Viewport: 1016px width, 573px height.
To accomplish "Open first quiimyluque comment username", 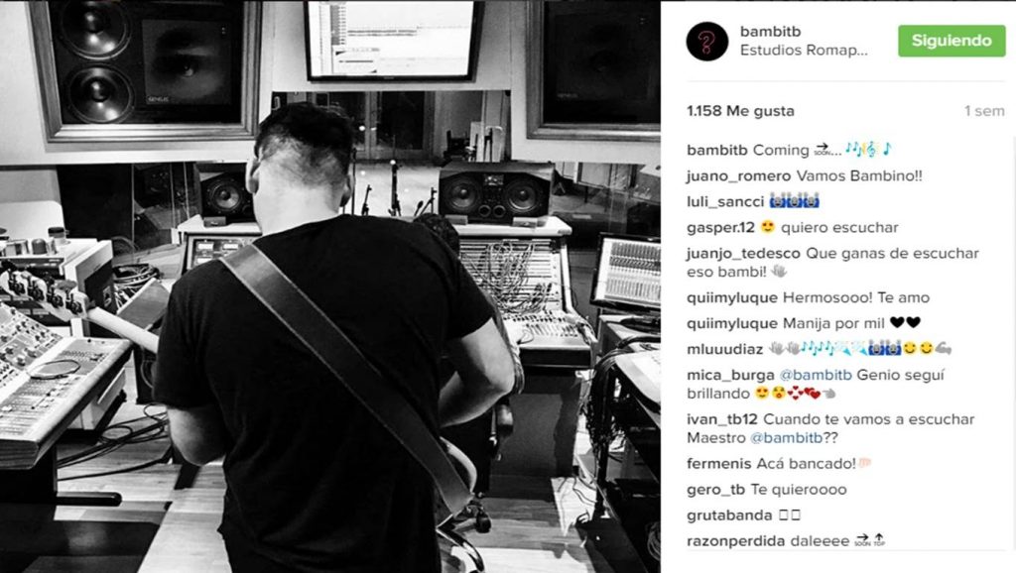I will tap(732, 297).
